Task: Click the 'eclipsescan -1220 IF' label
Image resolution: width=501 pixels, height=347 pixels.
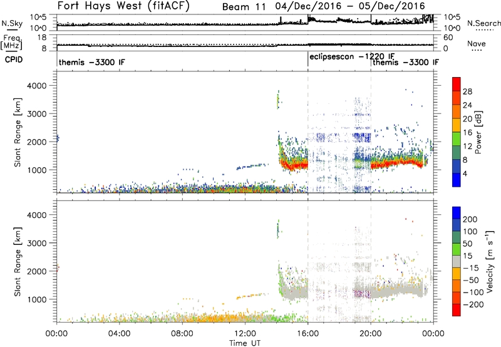Action: click(352, 57)
